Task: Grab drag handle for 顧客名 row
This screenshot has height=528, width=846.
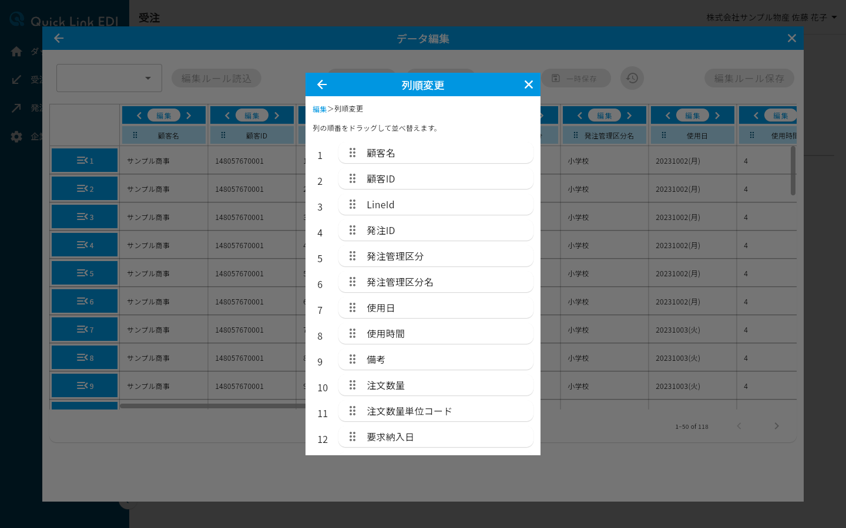Action: (352, 153)
